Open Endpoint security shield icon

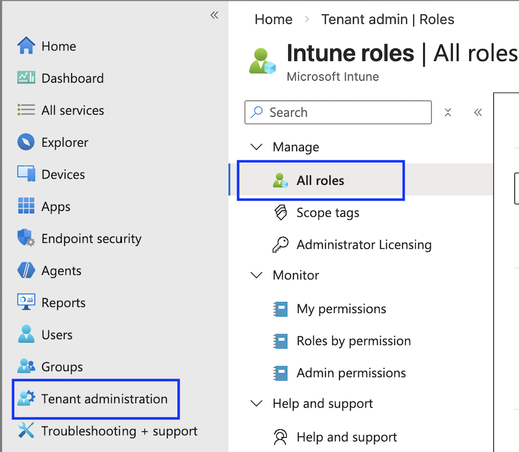click(x=26, y=239)
